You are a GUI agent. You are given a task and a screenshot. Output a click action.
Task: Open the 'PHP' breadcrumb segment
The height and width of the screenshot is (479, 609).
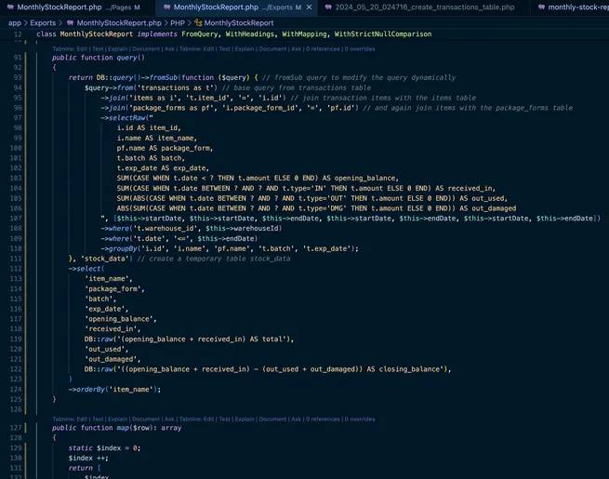point(178,23)
